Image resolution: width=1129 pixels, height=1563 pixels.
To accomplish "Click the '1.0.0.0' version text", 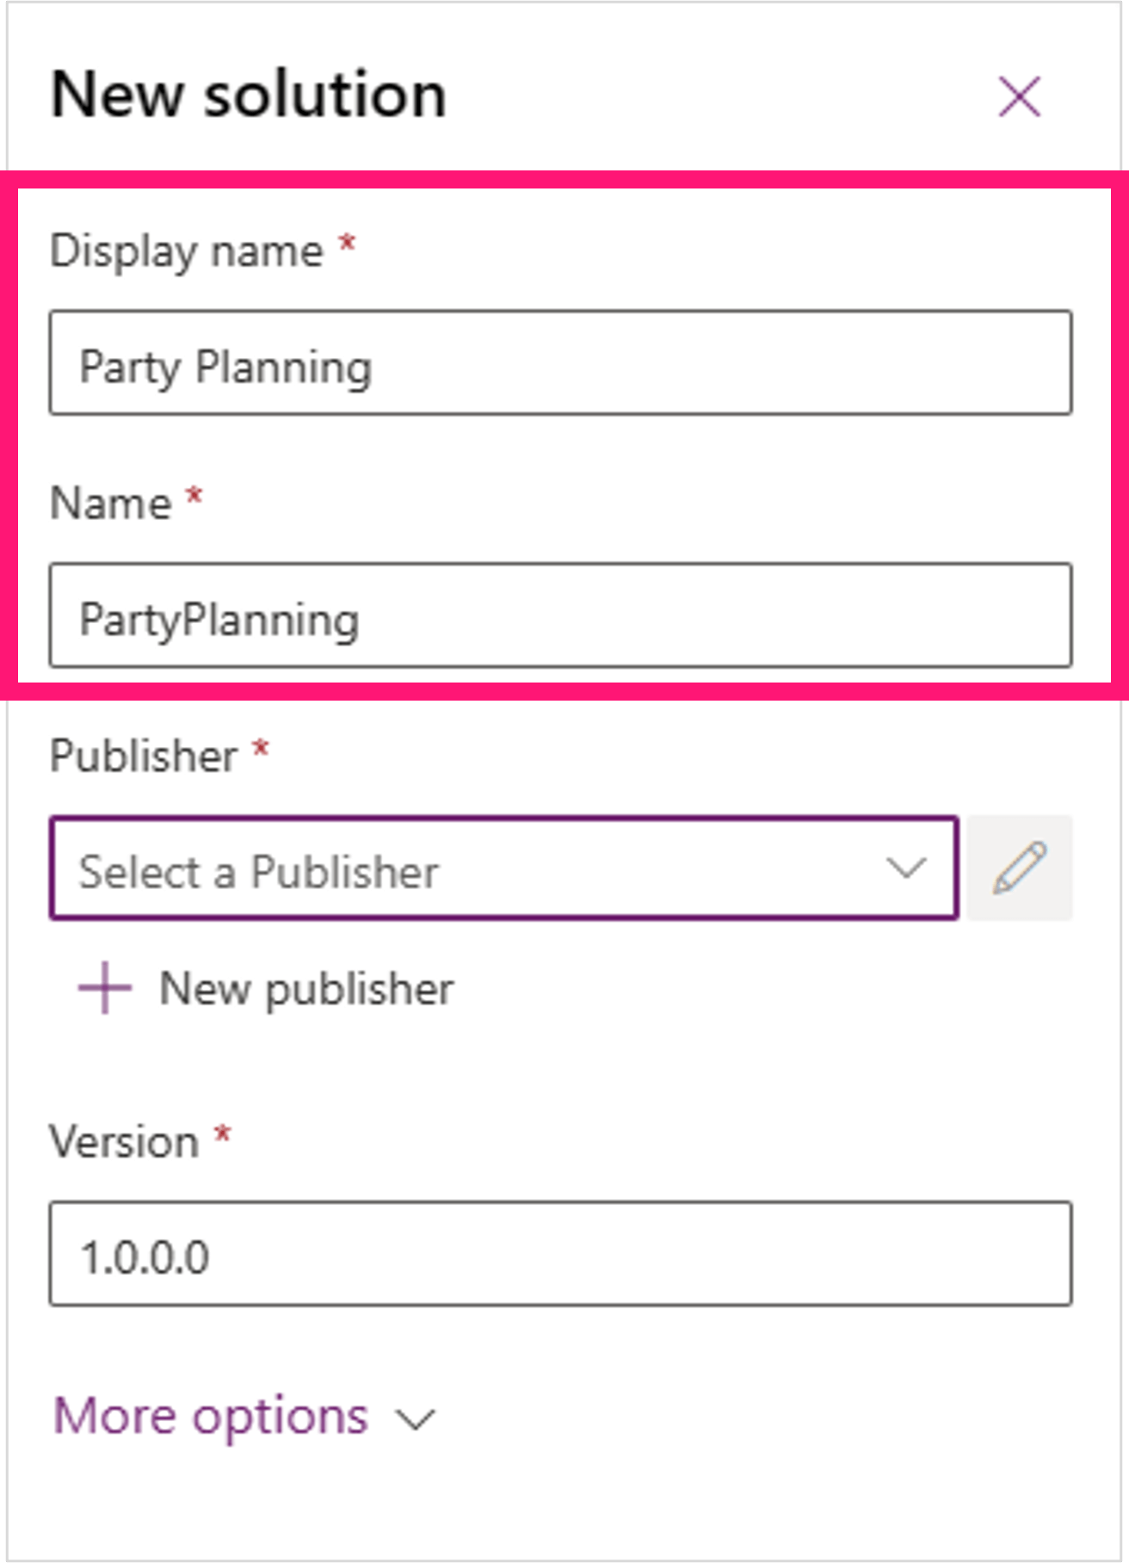I will [145, 1257].
